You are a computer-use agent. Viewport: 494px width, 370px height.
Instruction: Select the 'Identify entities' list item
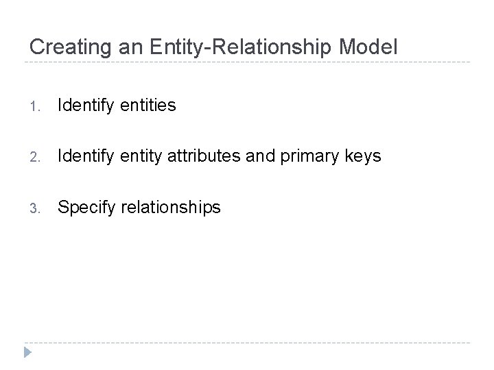[x=117, y=106]
